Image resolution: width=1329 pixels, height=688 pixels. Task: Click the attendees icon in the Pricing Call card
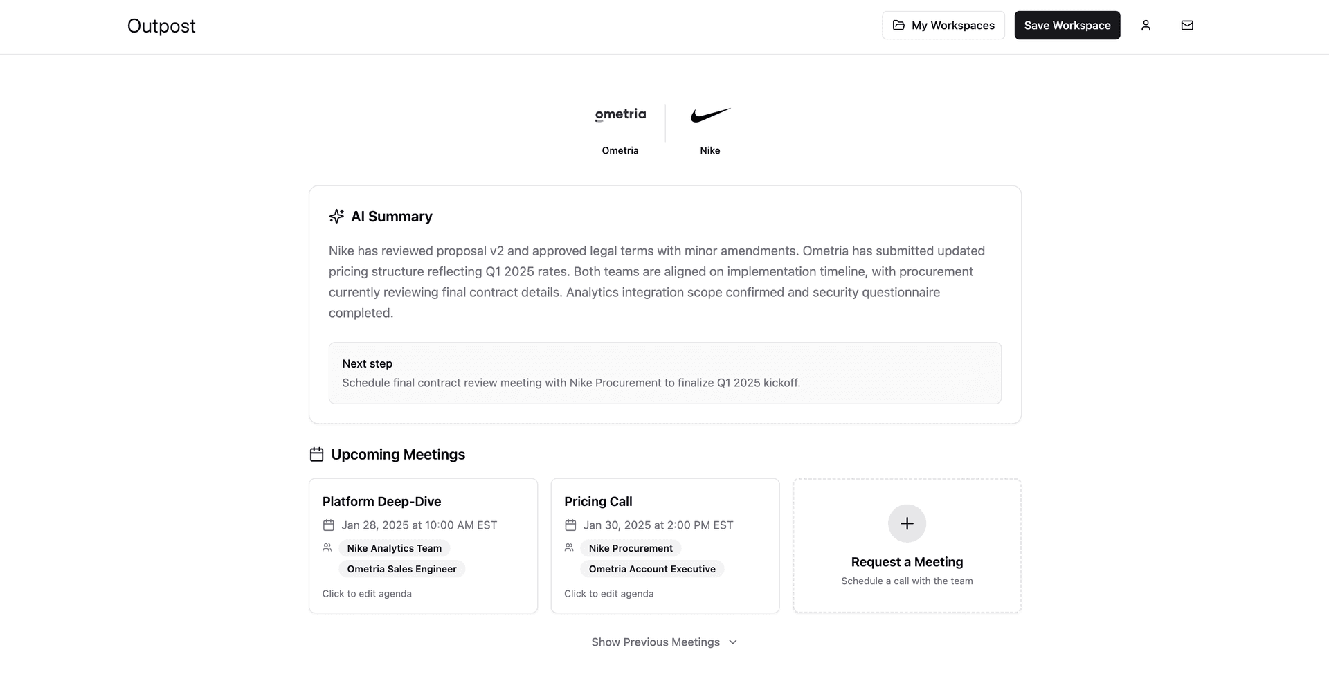[x=569, y=547]
